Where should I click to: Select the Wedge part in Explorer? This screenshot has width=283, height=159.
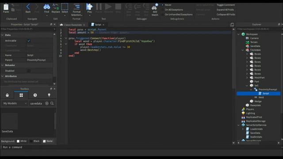pos(258,101)
